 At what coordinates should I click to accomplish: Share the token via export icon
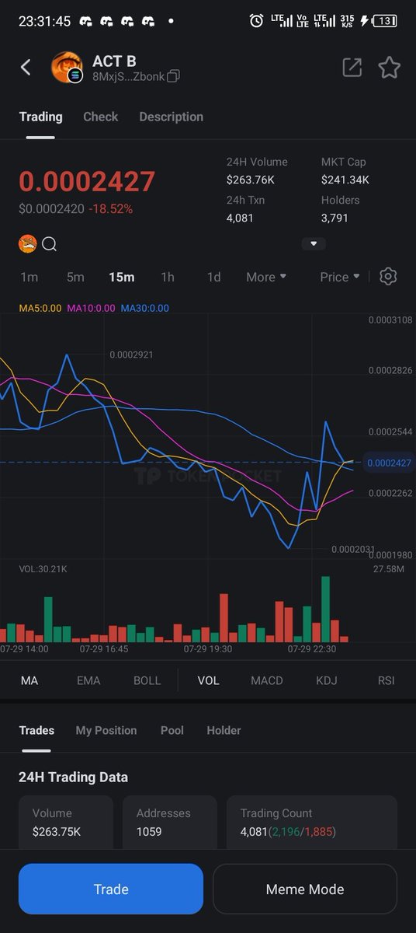tap(352, 68)
